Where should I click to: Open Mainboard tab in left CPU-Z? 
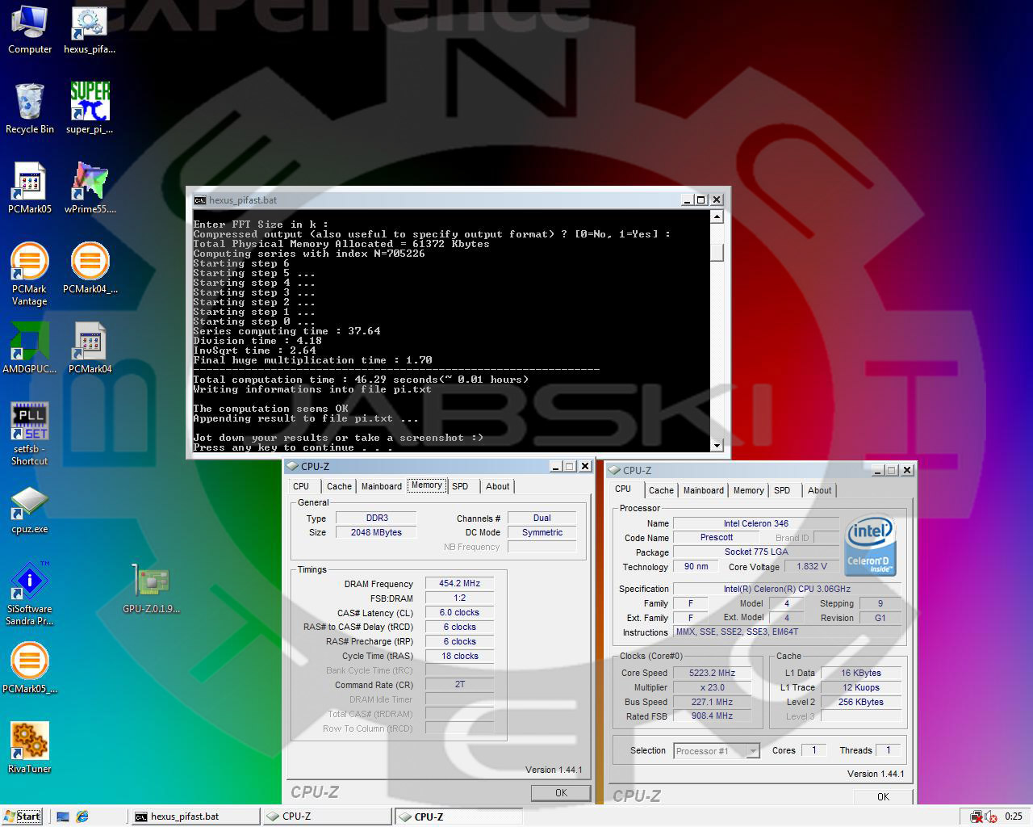(x=382, y=486)
